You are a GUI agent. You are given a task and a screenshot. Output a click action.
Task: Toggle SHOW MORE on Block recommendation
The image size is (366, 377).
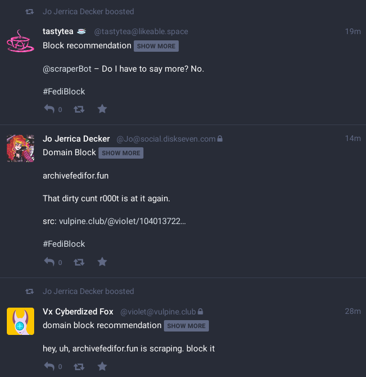point(156,46)
